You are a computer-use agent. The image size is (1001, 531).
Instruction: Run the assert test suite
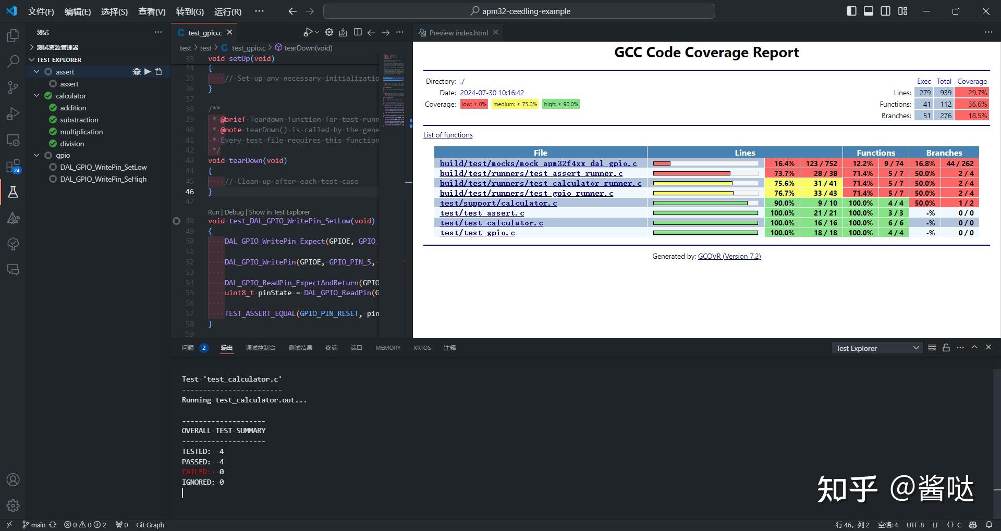coord(148,72)
